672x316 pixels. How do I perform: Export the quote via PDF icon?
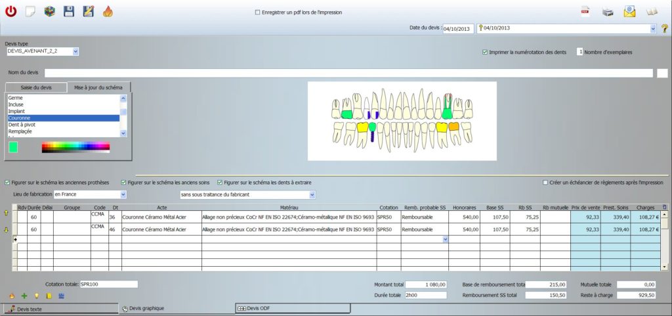585,12
